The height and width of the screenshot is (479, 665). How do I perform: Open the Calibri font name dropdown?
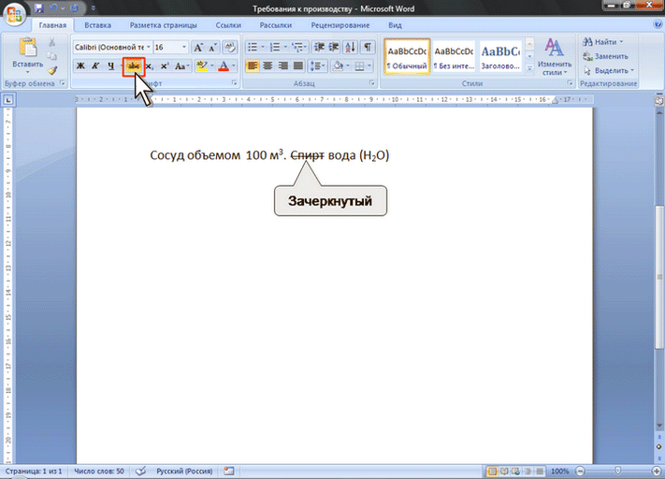coord(149,47)
